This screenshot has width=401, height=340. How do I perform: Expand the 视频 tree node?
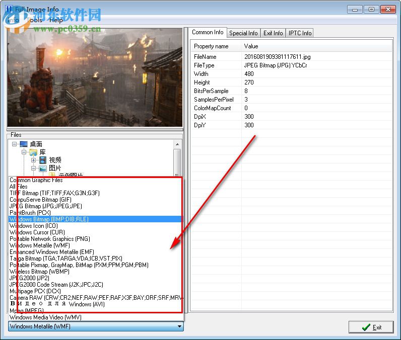pyautogui.click(x=33, y=160)
